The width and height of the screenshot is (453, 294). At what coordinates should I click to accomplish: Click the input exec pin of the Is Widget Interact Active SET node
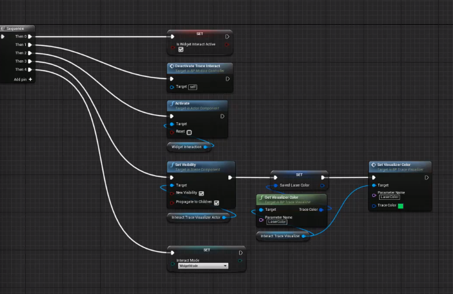(x=173, y=36)
